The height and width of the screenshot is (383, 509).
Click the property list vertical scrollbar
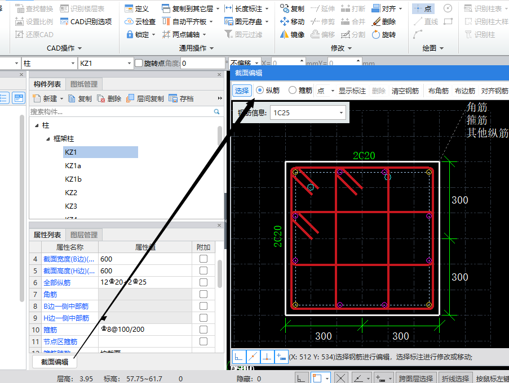(220, 274)
